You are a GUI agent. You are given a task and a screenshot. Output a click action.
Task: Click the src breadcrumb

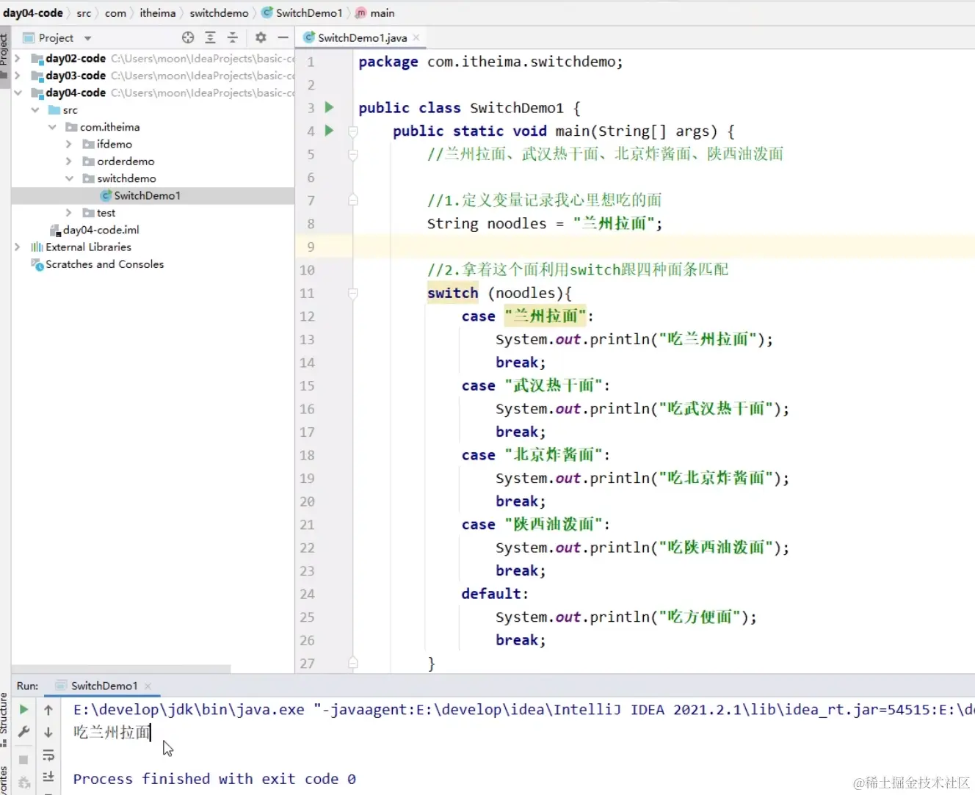pos(84,13)
